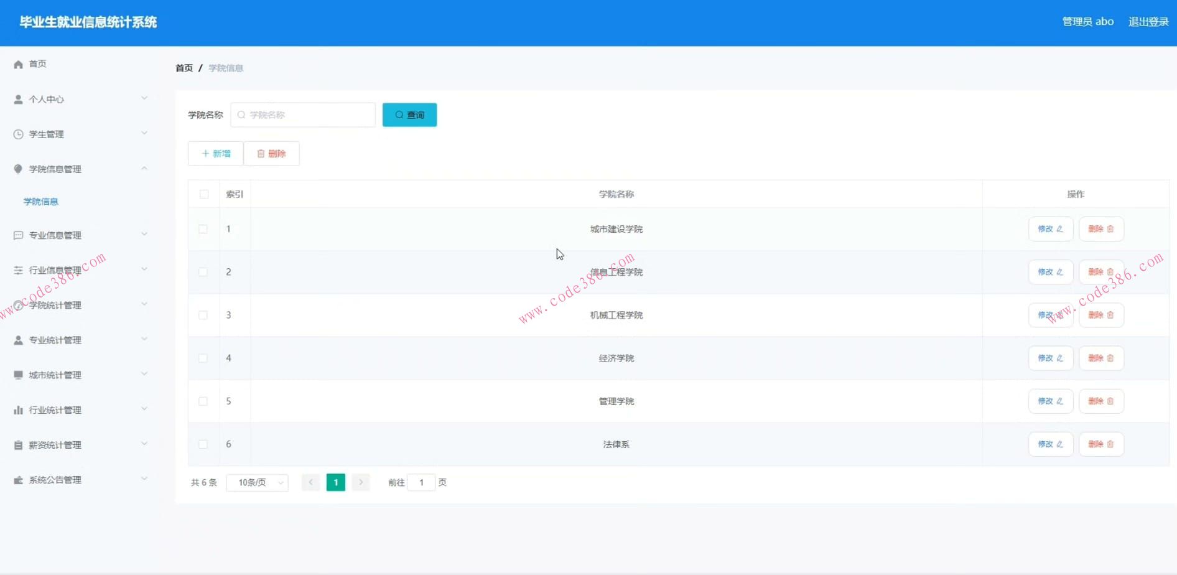Click the home icon beside 首页 in sidebar
Screen dimensions: 1177x575
(x=18, y=64)
